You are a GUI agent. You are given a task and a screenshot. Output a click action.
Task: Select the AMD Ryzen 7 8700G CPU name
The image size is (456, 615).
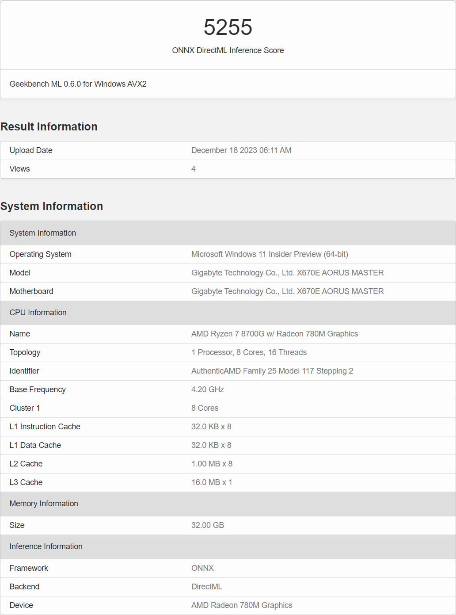coord(274,334)
